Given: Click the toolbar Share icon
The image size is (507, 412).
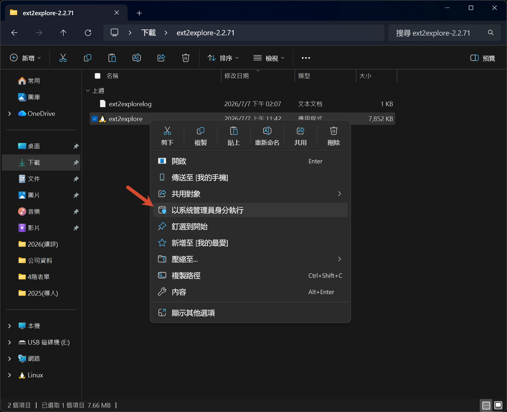Looking at the screenshot, I should click(x=161, y=58).
